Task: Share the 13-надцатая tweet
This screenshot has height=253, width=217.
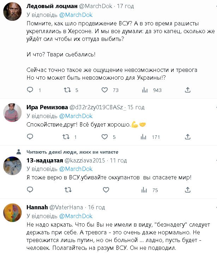Action: [x=188, y=190]
